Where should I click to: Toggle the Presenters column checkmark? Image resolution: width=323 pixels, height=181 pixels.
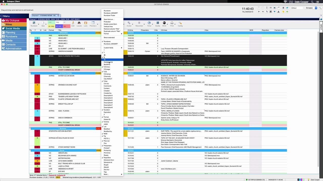pos(107,146)
